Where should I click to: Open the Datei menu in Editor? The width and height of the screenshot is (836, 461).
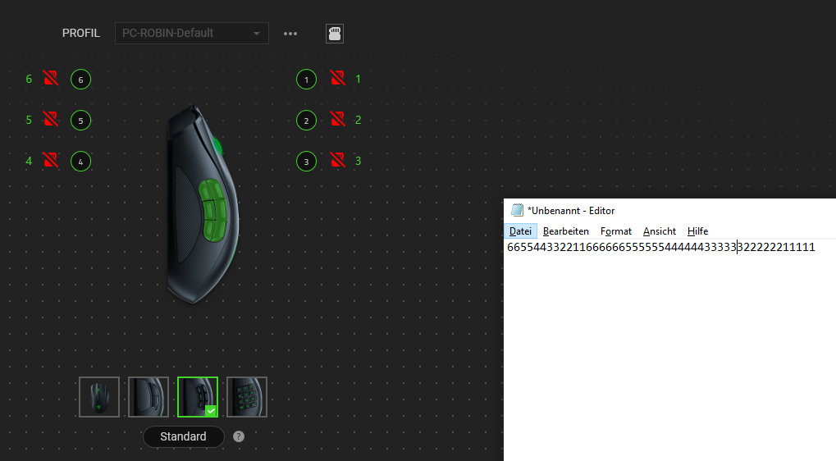tap(520, 231)
